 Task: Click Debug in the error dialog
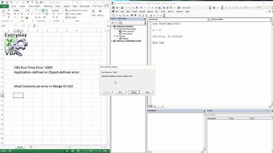(134, 92)
